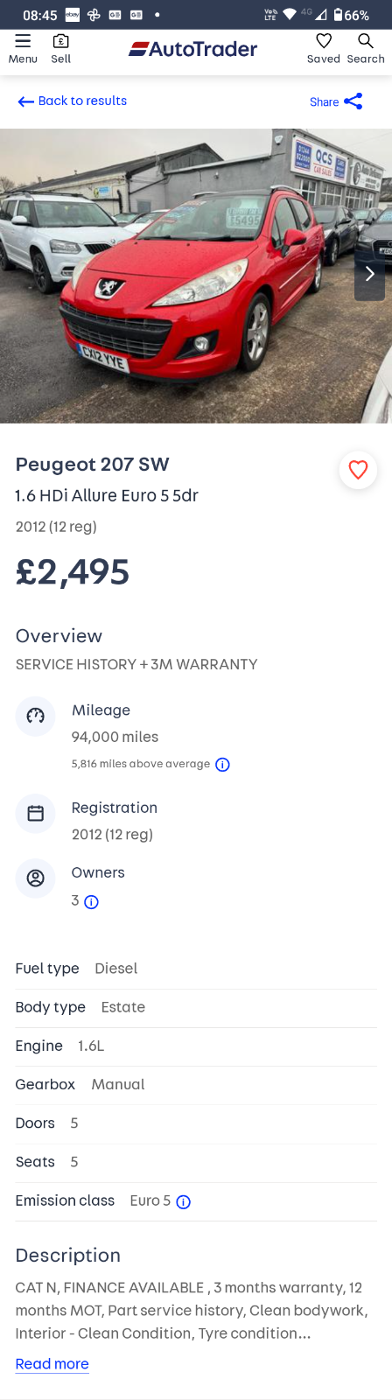Go back with Back to results link
The width and height of the screenshot is (392, 1400).
pyautogui.click(x=72, y=101)
